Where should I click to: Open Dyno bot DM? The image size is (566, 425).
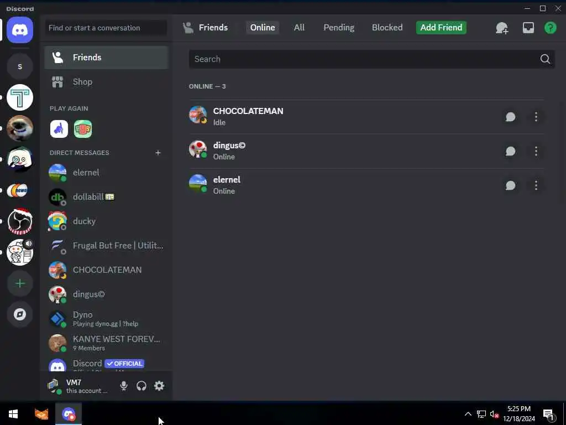[x=106, y=319]
